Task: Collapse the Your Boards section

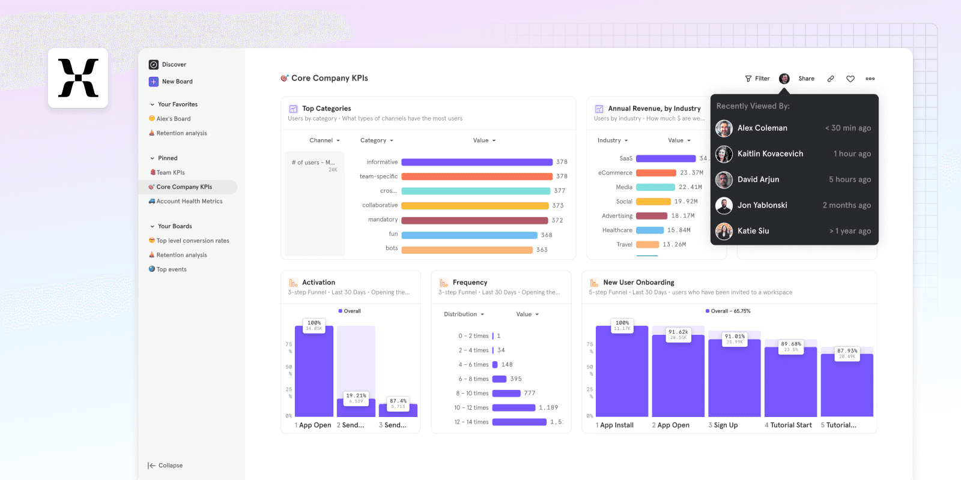Action: [x=153, y=226]
